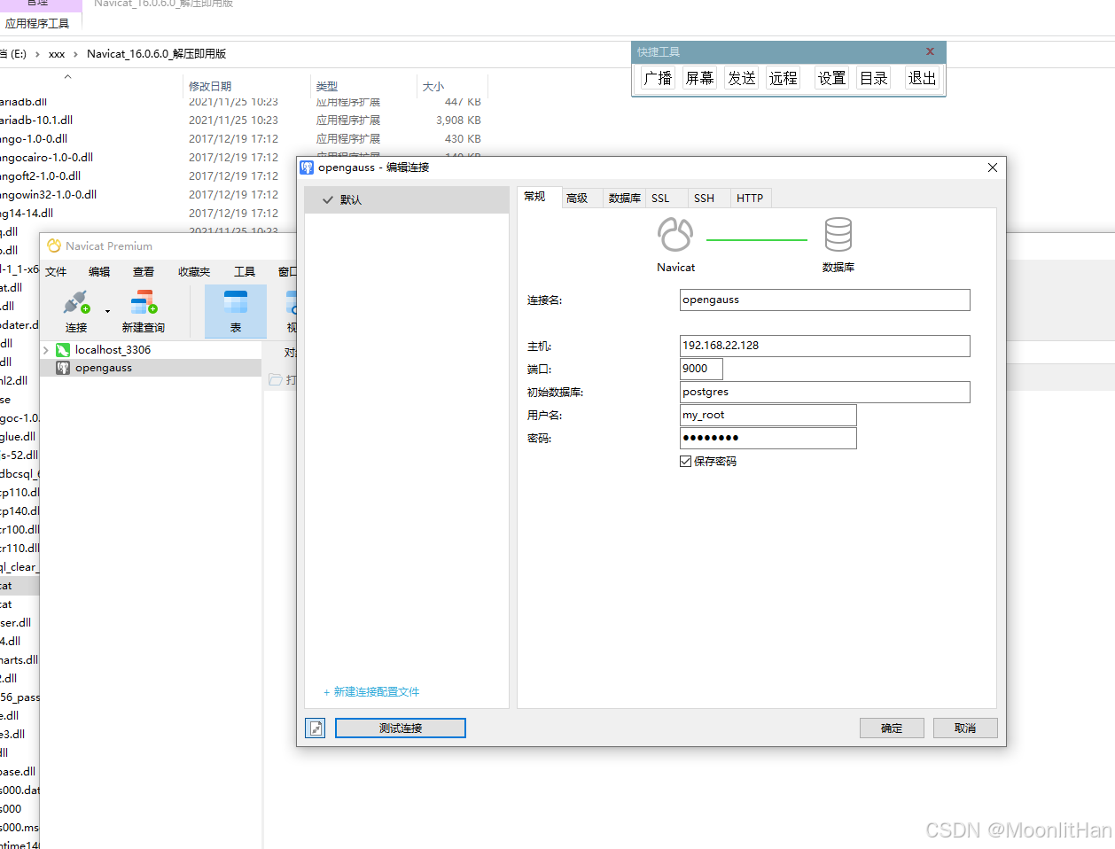Open the dropdown arrow beside 连接
Screen dimensions: 1115x849
(x=106, y=312)
